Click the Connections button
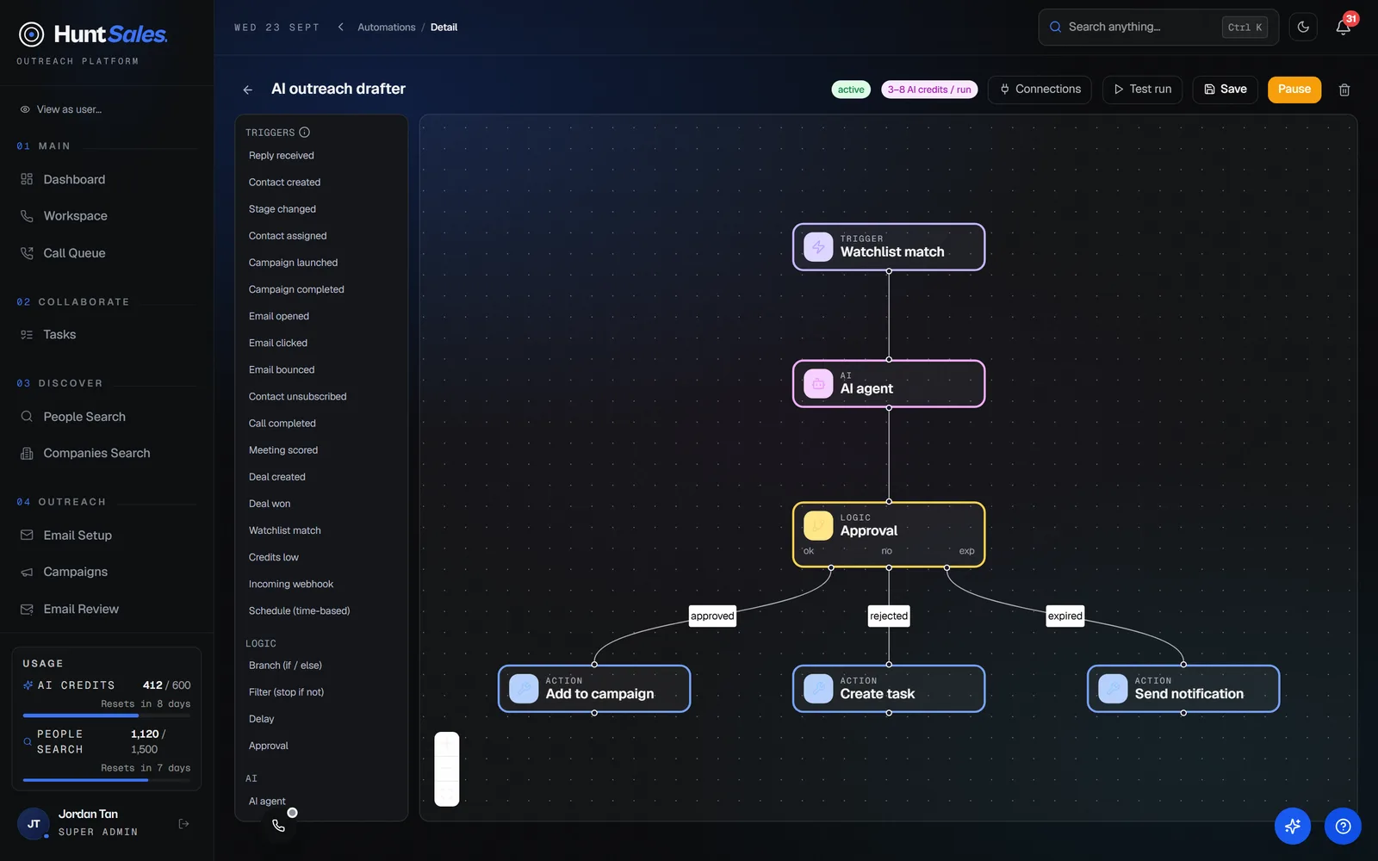1378x861 pixels. [x=1040, y=90]
